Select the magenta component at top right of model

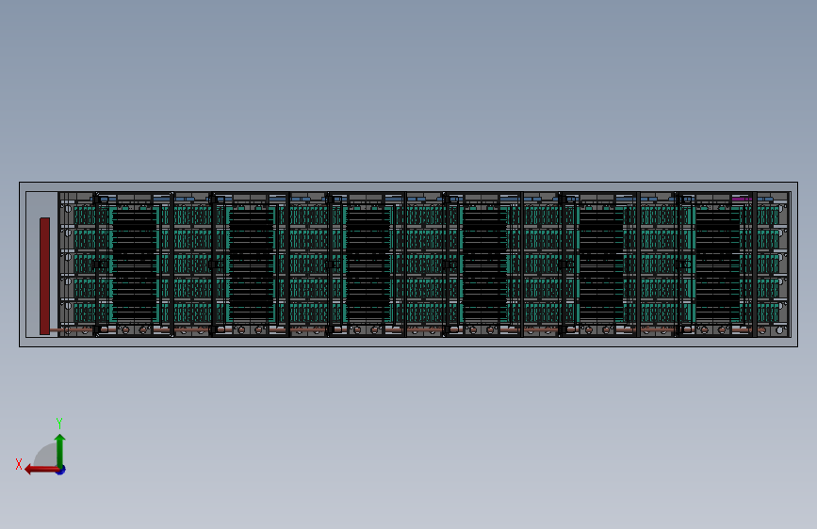coord(742,199)
